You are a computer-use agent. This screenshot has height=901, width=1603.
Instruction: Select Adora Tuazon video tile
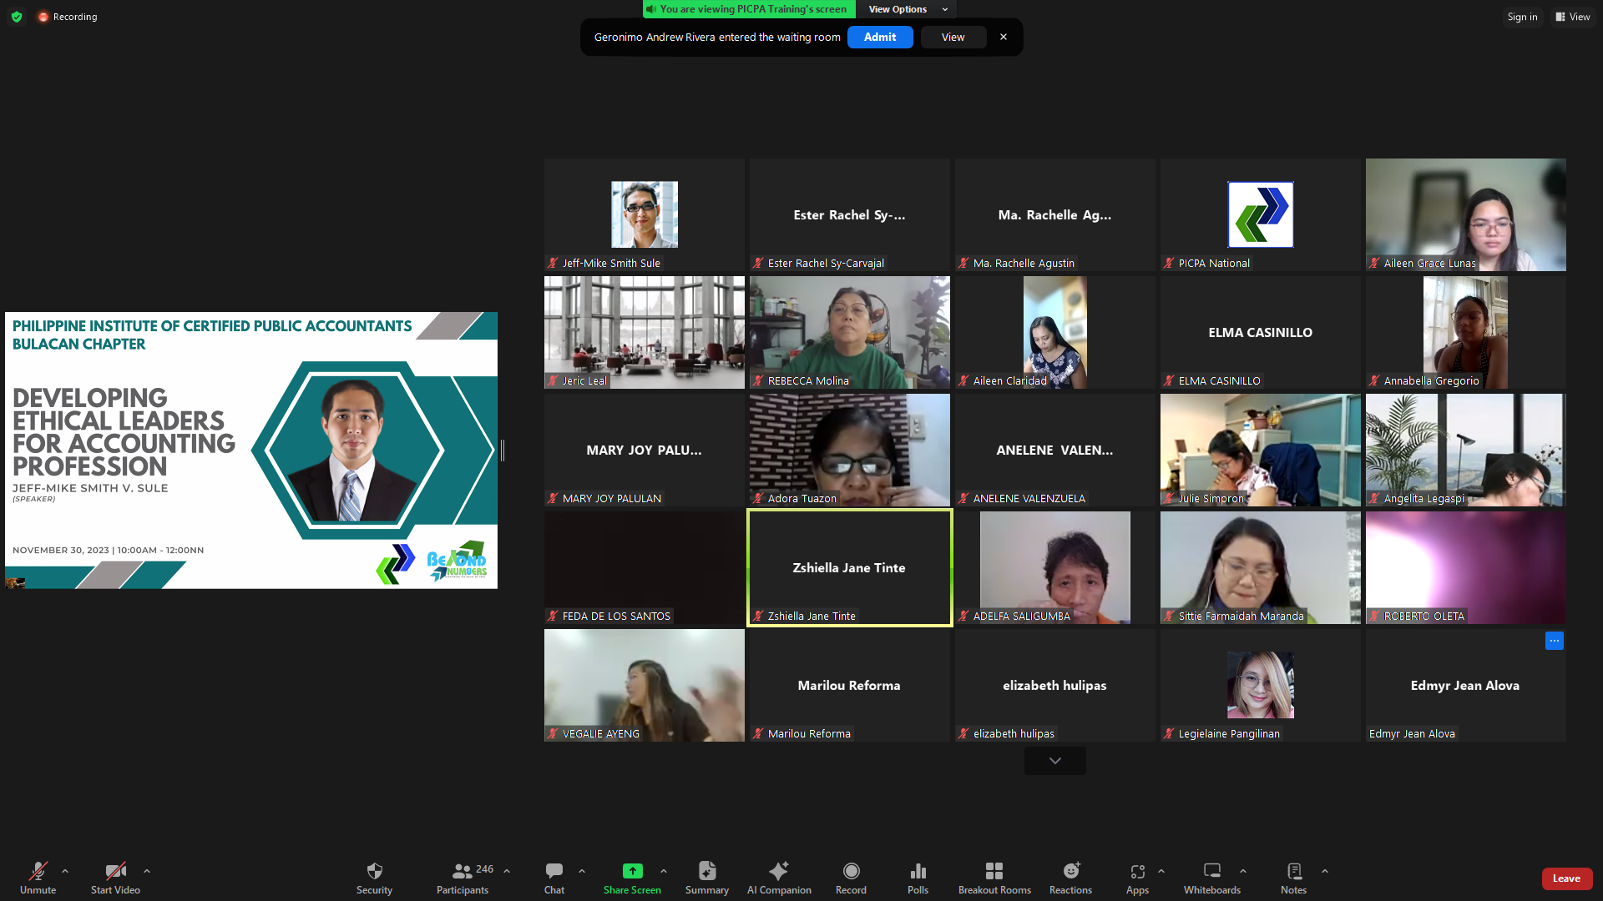pos(850,450)
